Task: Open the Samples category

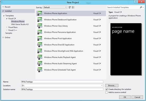Action: pos(9,33)
